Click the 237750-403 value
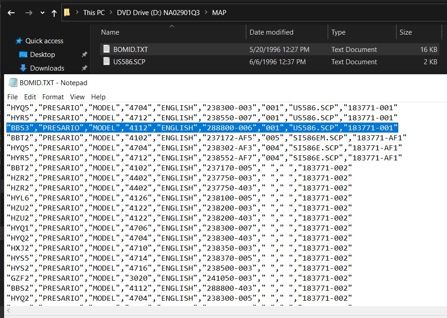Screen dimensions: 447x318 pyautogui.click(x=229, y=188)
